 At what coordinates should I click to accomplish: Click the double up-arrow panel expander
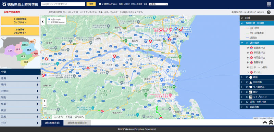(271, 122)
